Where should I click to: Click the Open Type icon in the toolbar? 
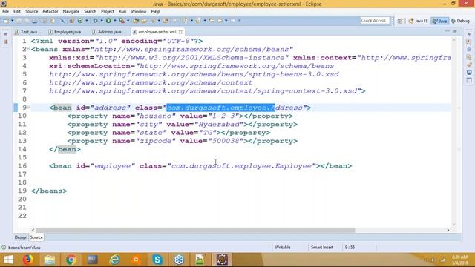pos(136,21)
